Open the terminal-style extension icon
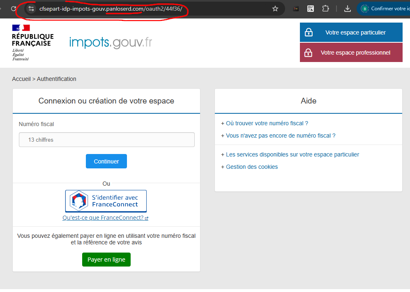 [x=296, y=9]
